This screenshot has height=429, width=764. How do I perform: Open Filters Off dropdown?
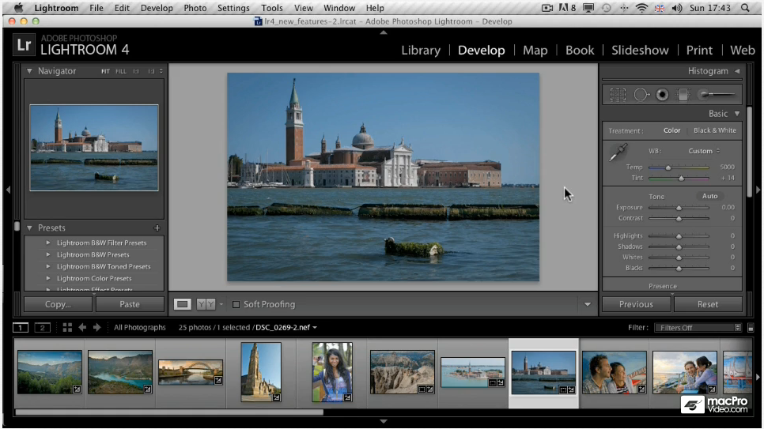(x=698, y=328)
